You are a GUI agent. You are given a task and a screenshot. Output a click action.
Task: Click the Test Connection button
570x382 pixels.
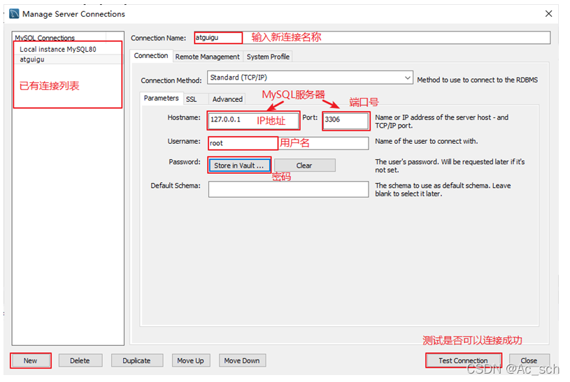(x=463, y=360)
